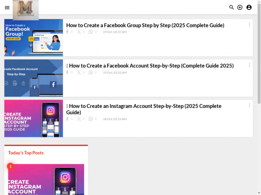This screenshot has width=261, height=195.
Task: Open the user account icon
Action: click(x=249, y=7)
